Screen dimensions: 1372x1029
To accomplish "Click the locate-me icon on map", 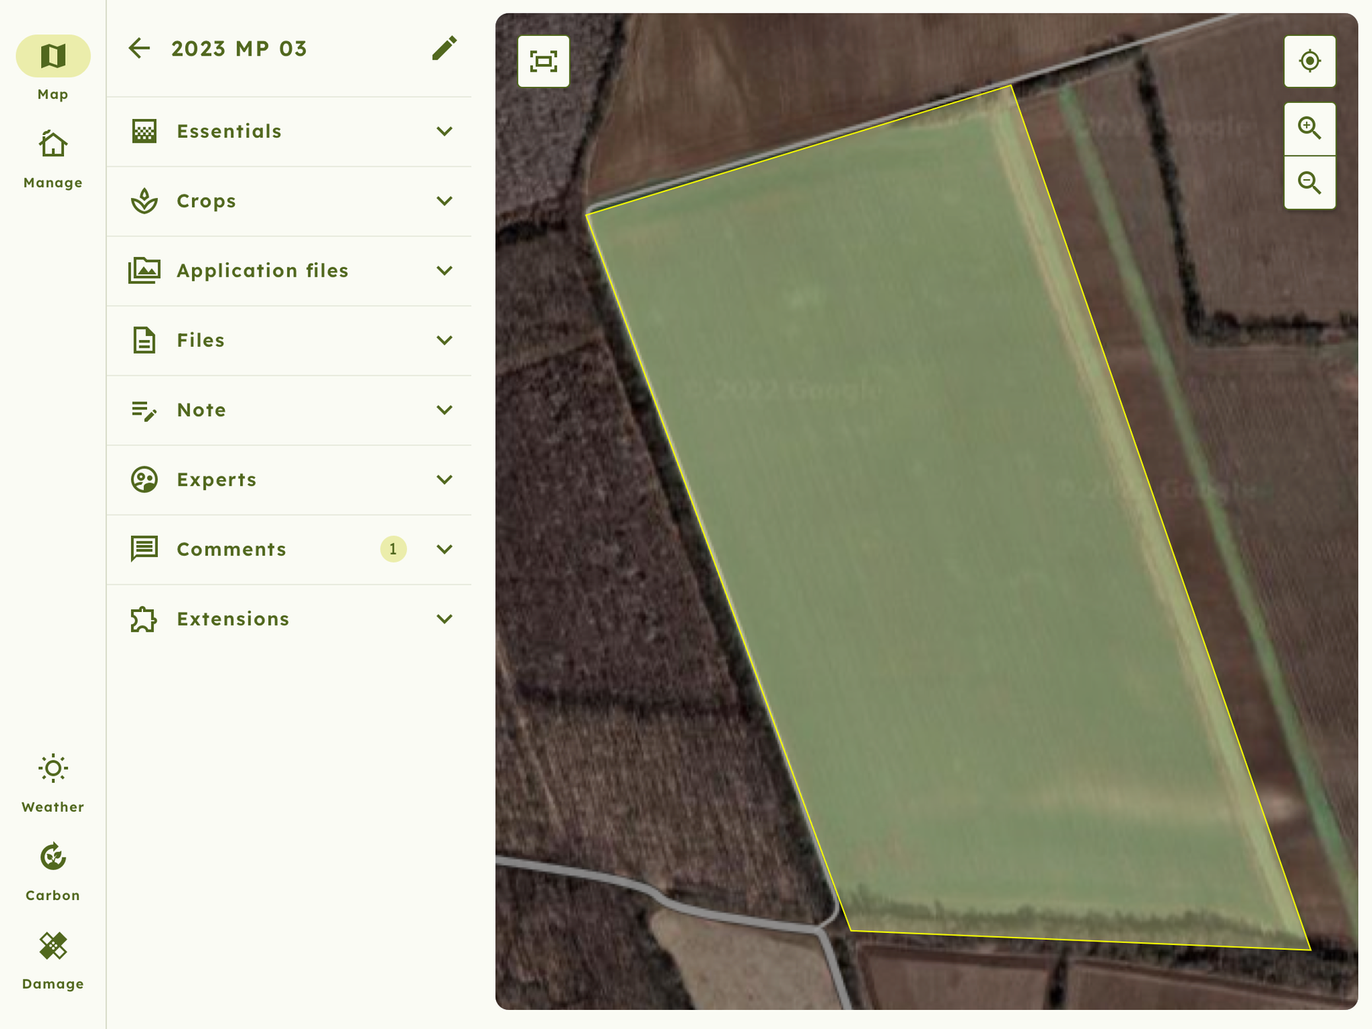I will (1309, 62).
